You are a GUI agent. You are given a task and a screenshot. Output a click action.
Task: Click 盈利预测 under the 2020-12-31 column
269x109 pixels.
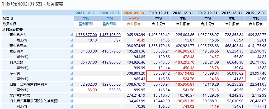tap(110, 24)
